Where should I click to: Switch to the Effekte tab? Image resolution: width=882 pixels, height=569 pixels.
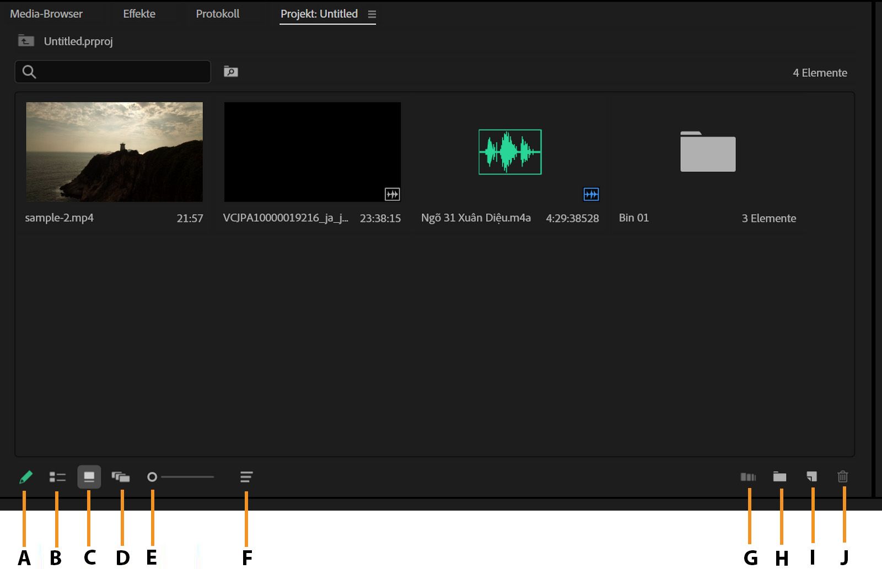139,14
